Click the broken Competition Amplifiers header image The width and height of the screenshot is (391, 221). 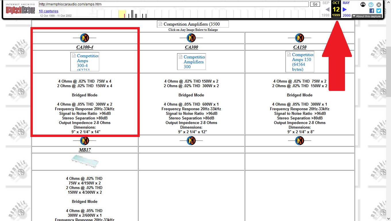(193, 24)
